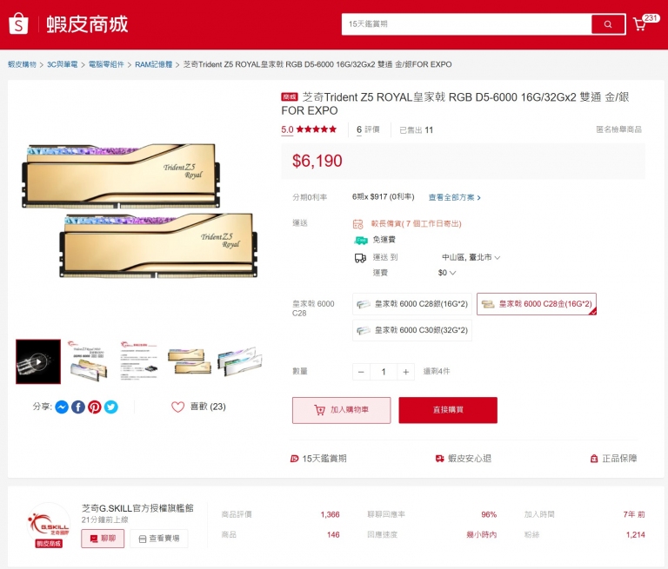Expand delivery location 中山區, 臺北市 dropdown
Viewport: 668px width, 569px height.
(471, 257)
